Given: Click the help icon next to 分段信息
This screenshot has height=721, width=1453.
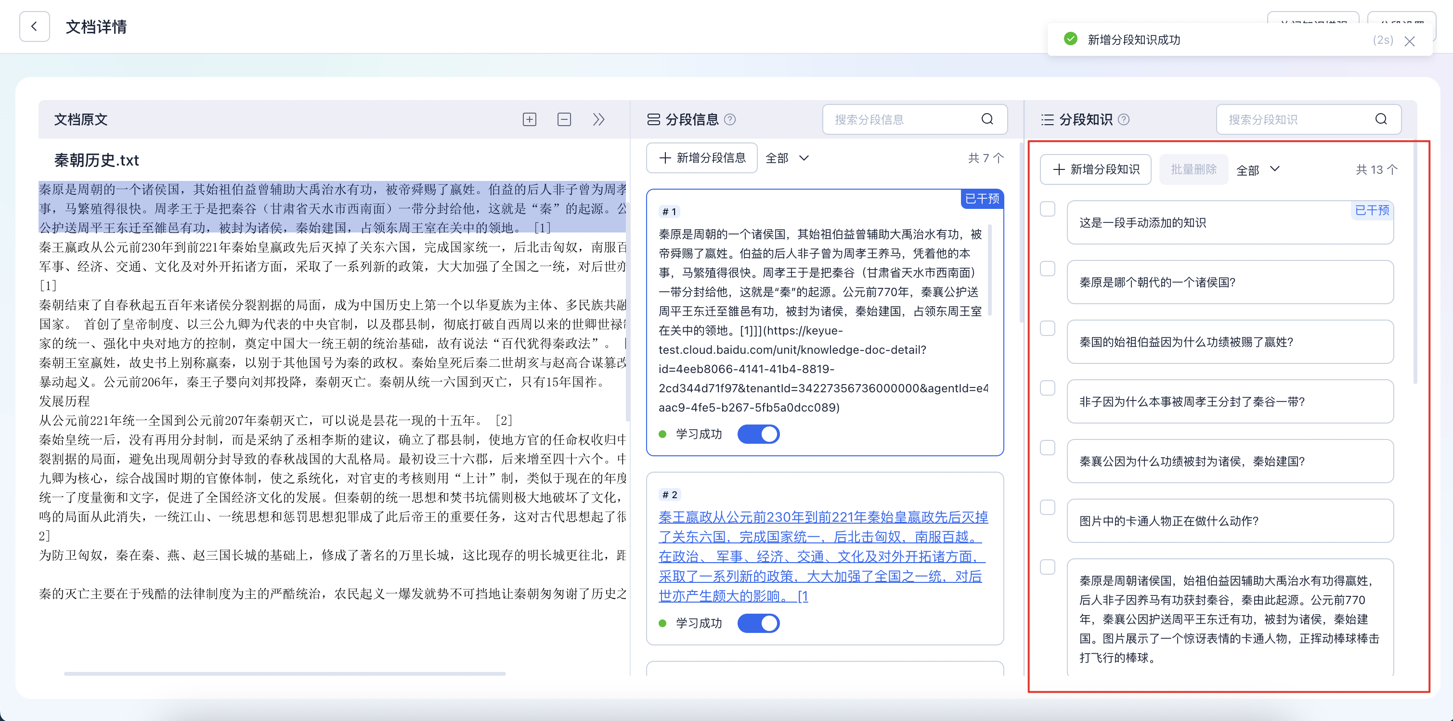Looking at the screenshot, I should [730, 119].
